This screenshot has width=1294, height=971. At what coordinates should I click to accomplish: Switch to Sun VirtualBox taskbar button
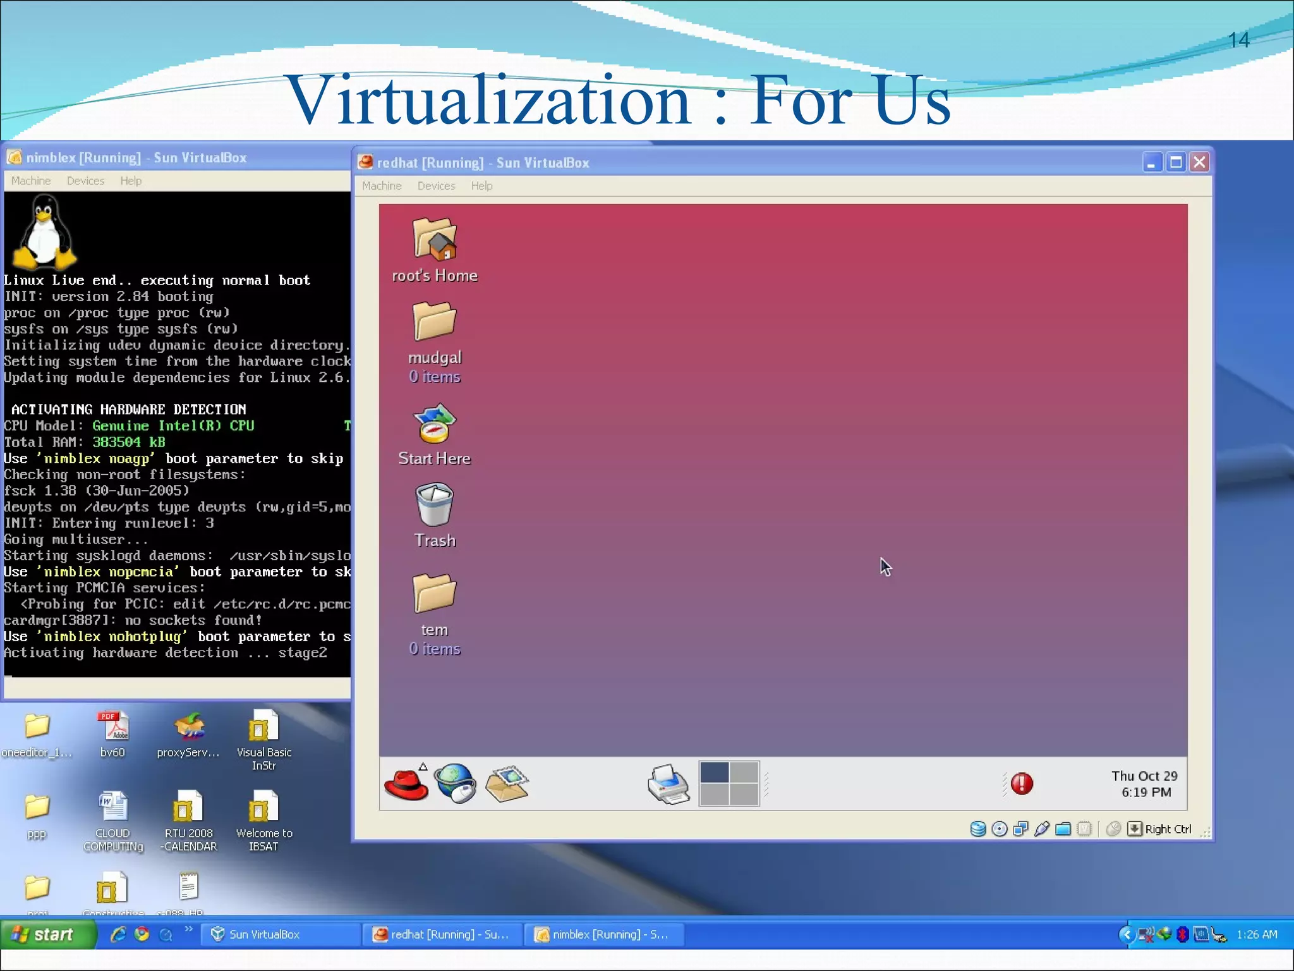pyautogui.click(x=280, y=934)
